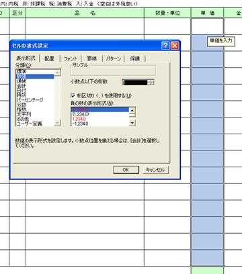Screen dimensions: 242x274
Task: Open the 罫線 tab
Action: (x=91, y=58)
